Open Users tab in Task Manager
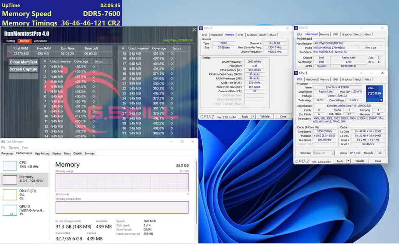The height and width of the screenshot is (244, 399). pos(67,153)
